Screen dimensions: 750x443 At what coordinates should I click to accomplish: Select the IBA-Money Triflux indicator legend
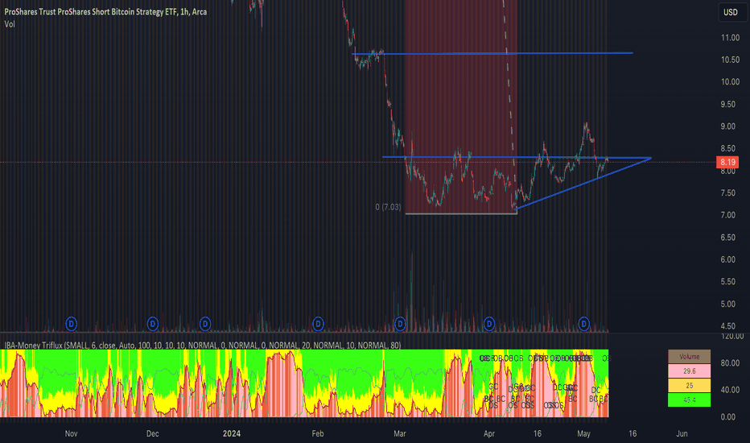(202, 346)
